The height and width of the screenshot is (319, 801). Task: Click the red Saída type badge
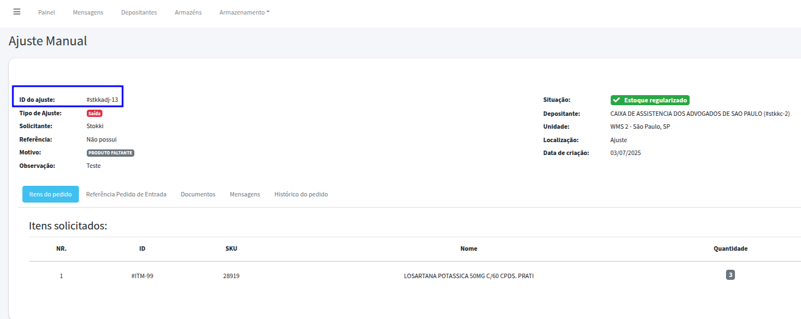pyautogui.click(x=95, y=113)
